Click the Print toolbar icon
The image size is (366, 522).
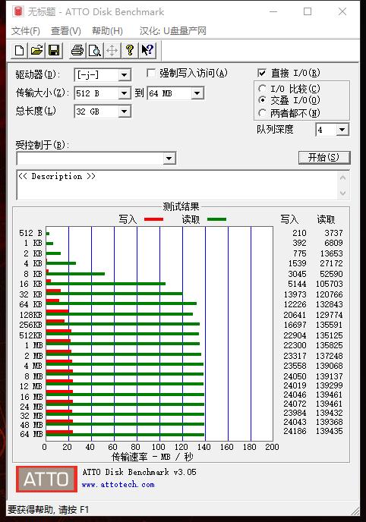pyautogui.click(x=77, y=50)
